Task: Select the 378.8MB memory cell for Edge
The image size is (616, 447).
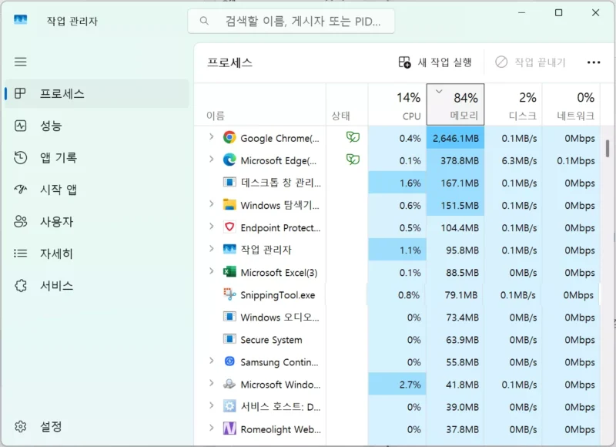Action: [x=455, y=160]
